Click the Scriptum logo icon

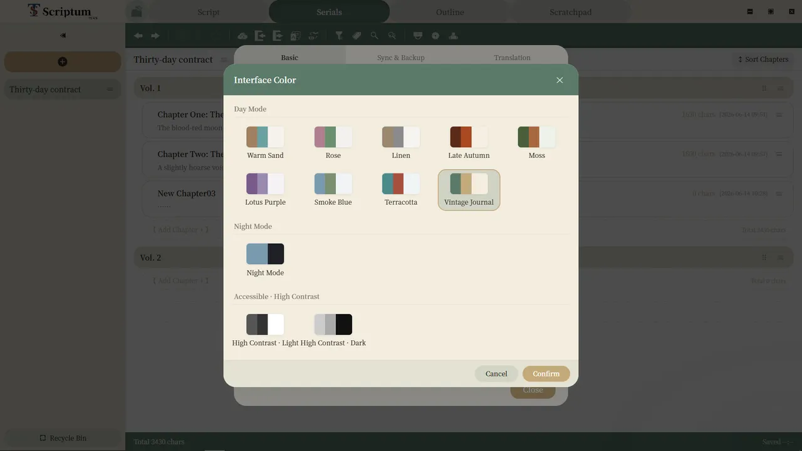34,11
